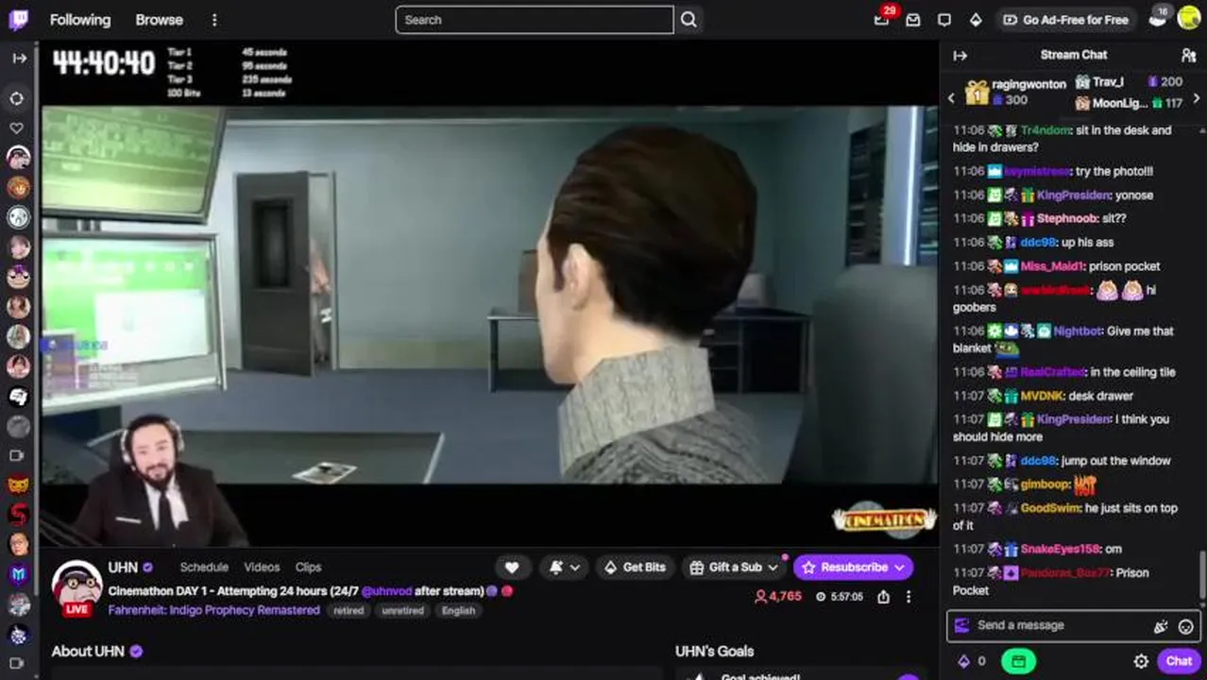Viewport: 1207px width, 680px height.
Task: Click the Trav_l leaderboard entry
Action: (x=1129, y=82)
